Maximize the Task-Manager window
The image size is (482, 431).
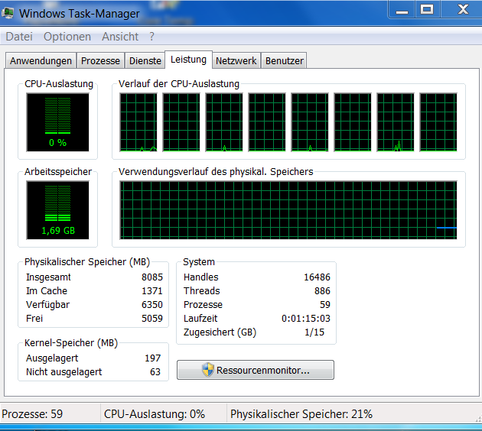[x=427, y=9]
